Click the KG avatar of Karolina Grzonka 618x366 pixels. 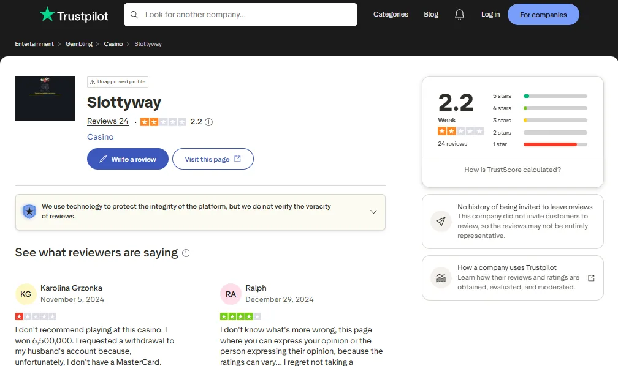[26, 294]
